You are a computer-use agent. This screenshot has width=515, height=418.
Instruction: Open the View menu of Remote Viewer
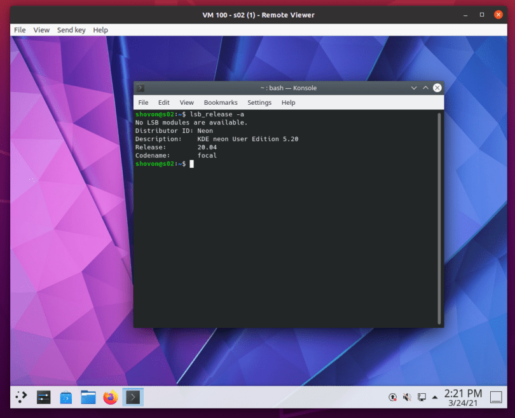[x=41, y=30]
